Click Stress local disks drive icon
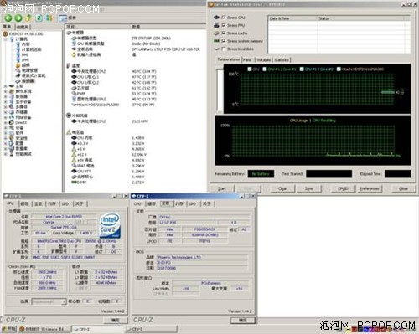419x334 pixels. point(216,49)
